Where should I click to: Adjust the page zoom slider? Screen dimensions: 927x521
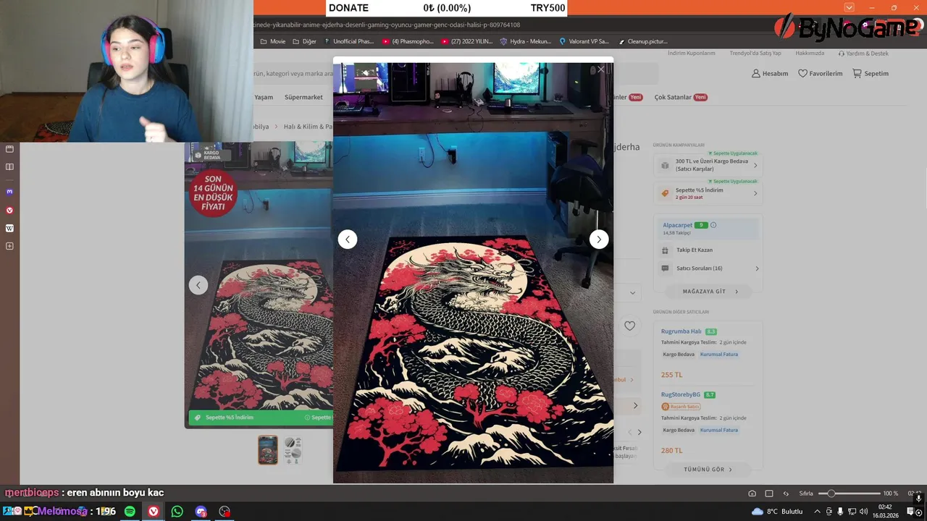(x=849, y=494)
